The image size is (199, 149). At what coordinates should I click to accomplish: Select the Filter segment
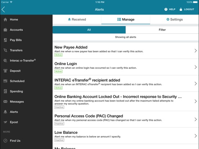click(162, 30)
